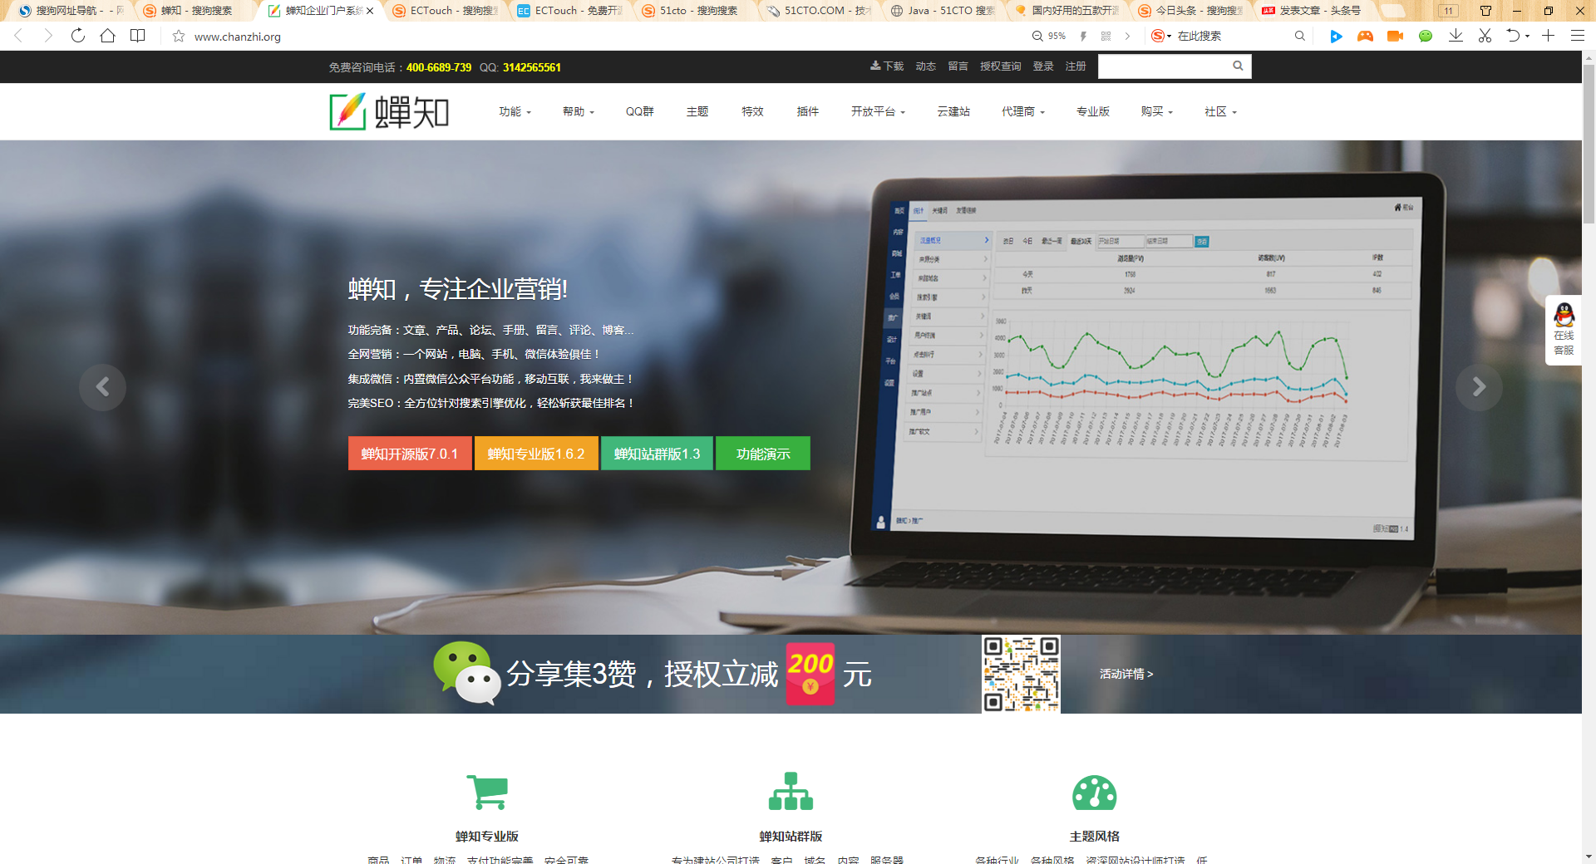Show previous carousel slide with left arrow

tap(102, 387)
